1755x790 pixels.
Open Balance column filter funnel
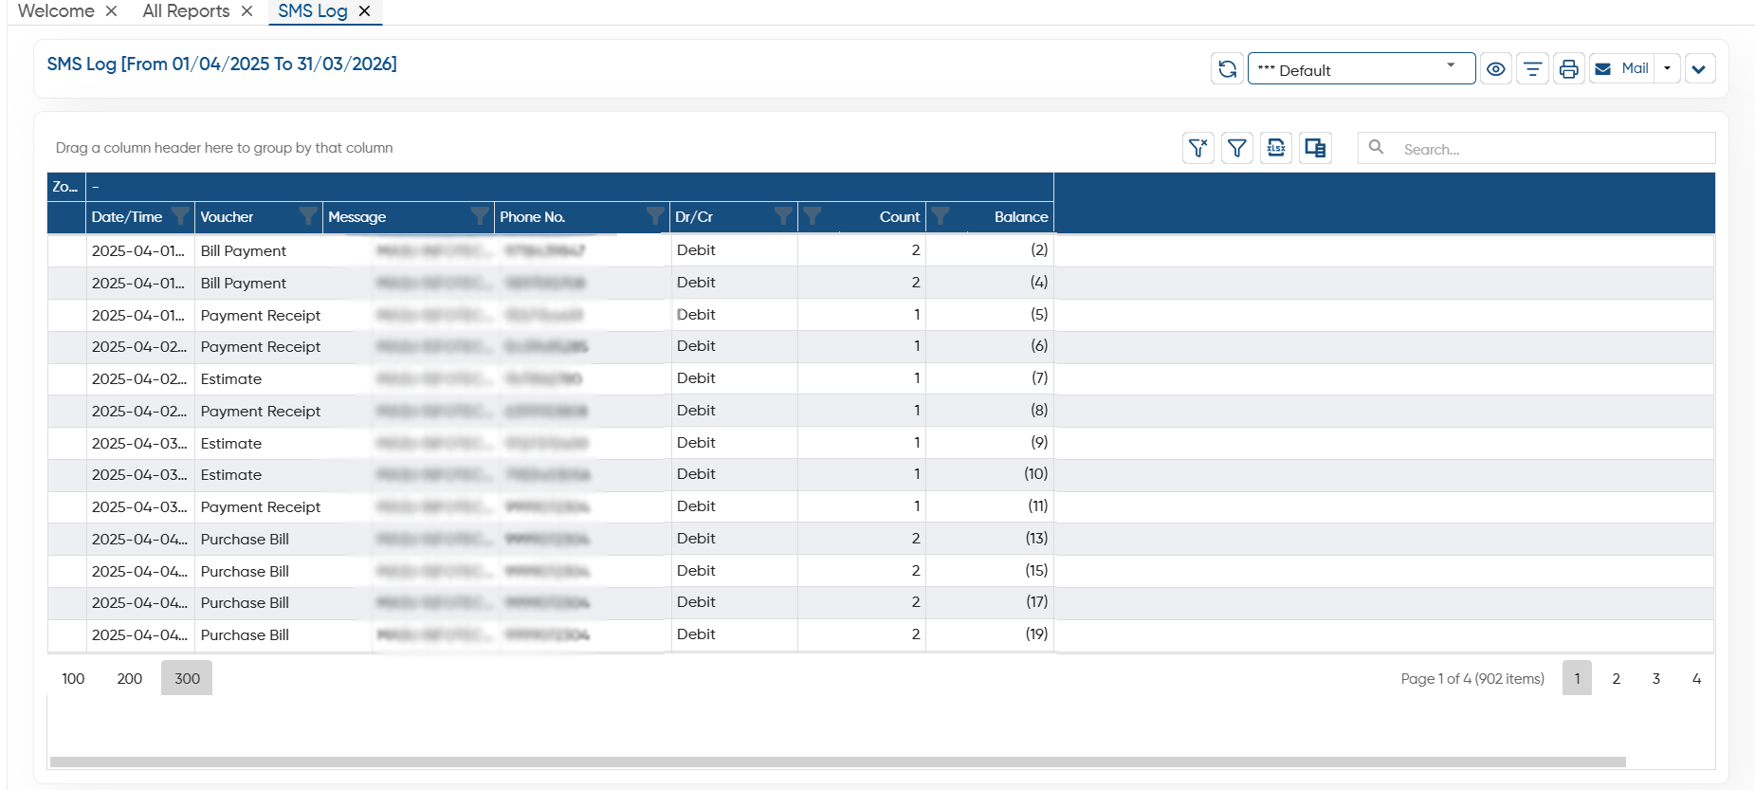941,216
